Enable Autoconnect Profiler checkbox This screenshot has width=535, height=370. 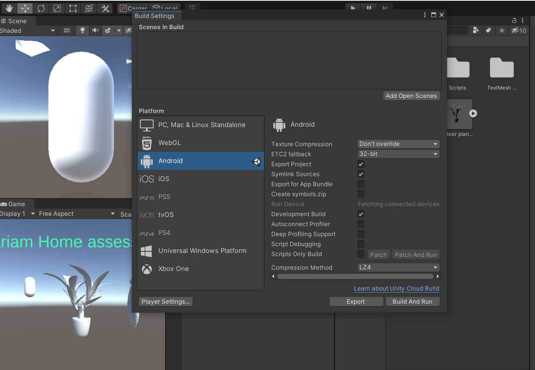point(361,224)
